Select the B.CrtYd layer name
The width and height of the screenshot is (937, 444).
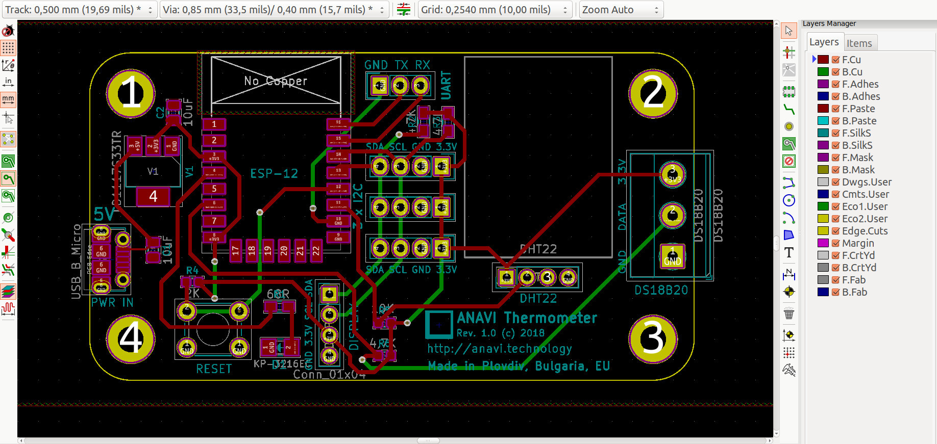point(859,268)
